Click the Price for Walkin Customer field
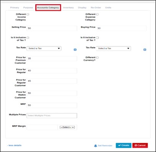This screenshot has height=152, width=156. pyautogui.click(x=52, y=93)
